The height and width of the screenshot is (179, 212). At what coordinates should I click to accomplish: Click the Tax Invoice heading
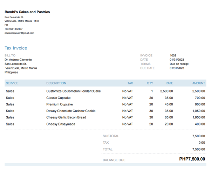(16, 48)
